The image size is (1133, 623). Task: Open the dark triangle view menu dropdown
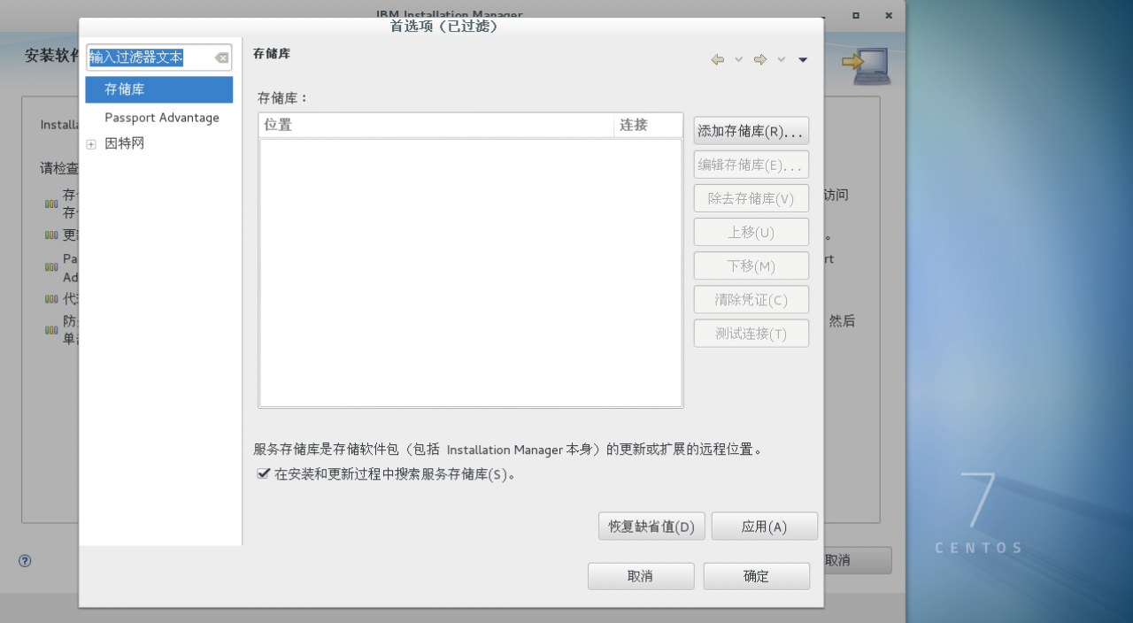coord(802,59)
